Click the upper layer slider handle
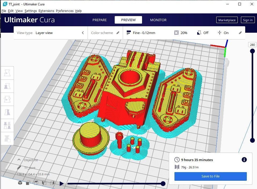Screen dimensions: 257x189 (252, 51)
